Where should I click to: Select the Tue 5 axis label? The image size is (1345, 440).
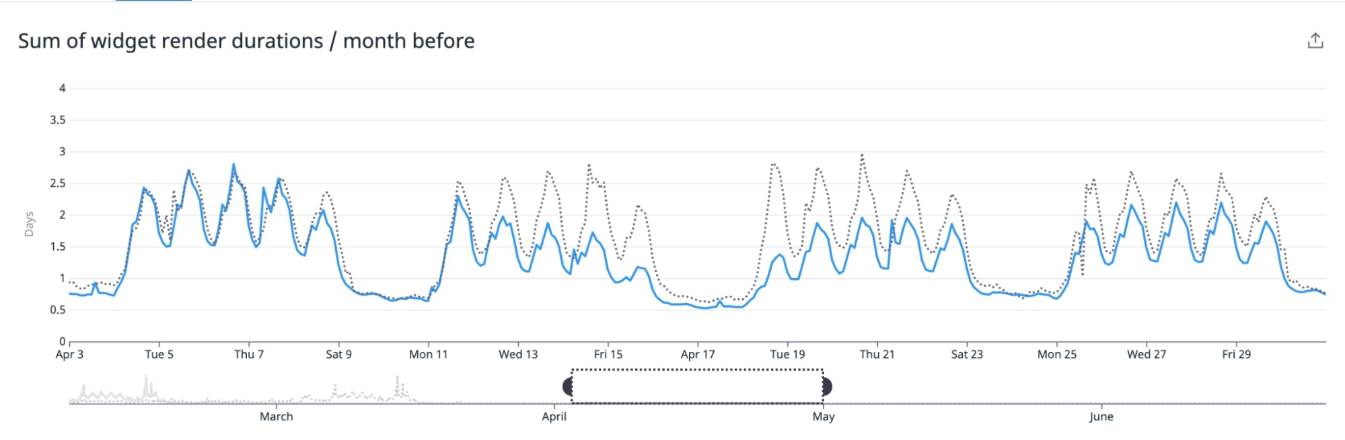(158, 353)
